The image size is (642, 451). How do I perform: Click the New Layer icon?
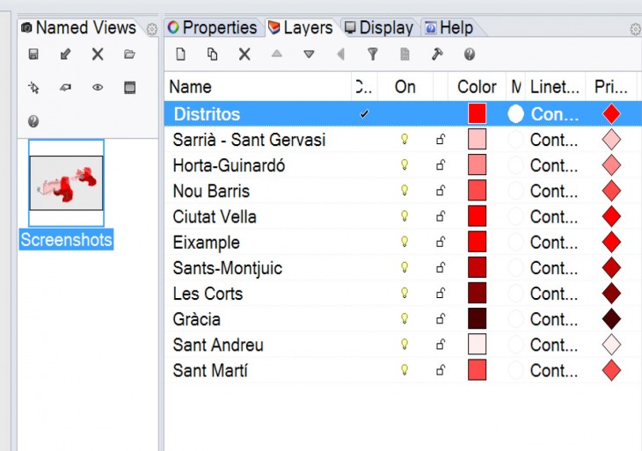[181, 55]
